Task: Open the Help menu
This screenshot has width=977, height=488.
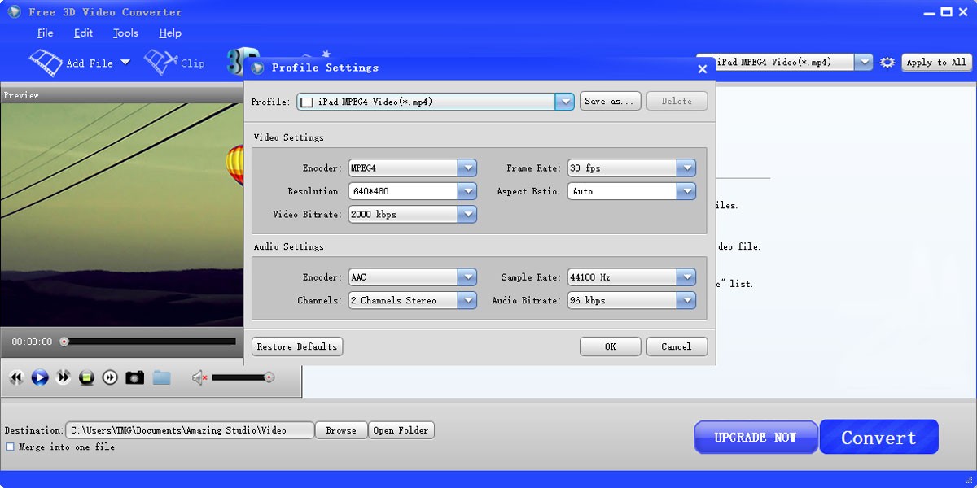Action: pos(169,33)
